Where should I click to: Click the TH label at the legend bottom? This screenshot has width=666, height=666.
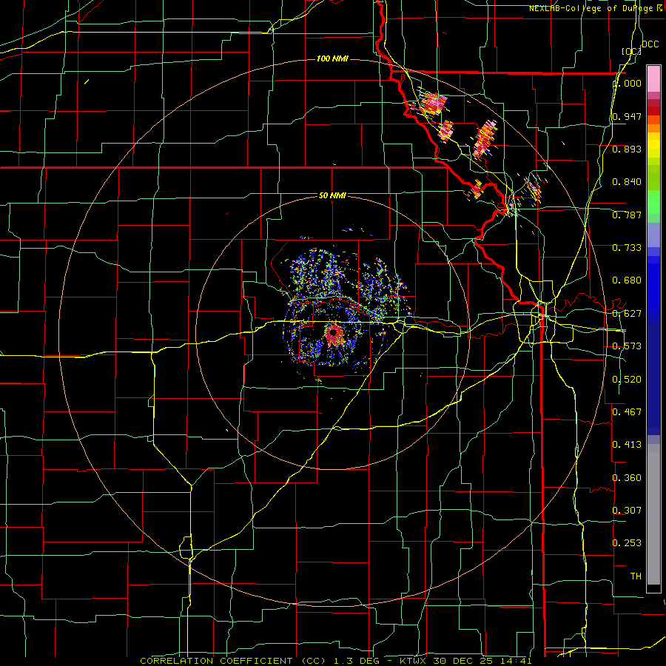point(636,576)
